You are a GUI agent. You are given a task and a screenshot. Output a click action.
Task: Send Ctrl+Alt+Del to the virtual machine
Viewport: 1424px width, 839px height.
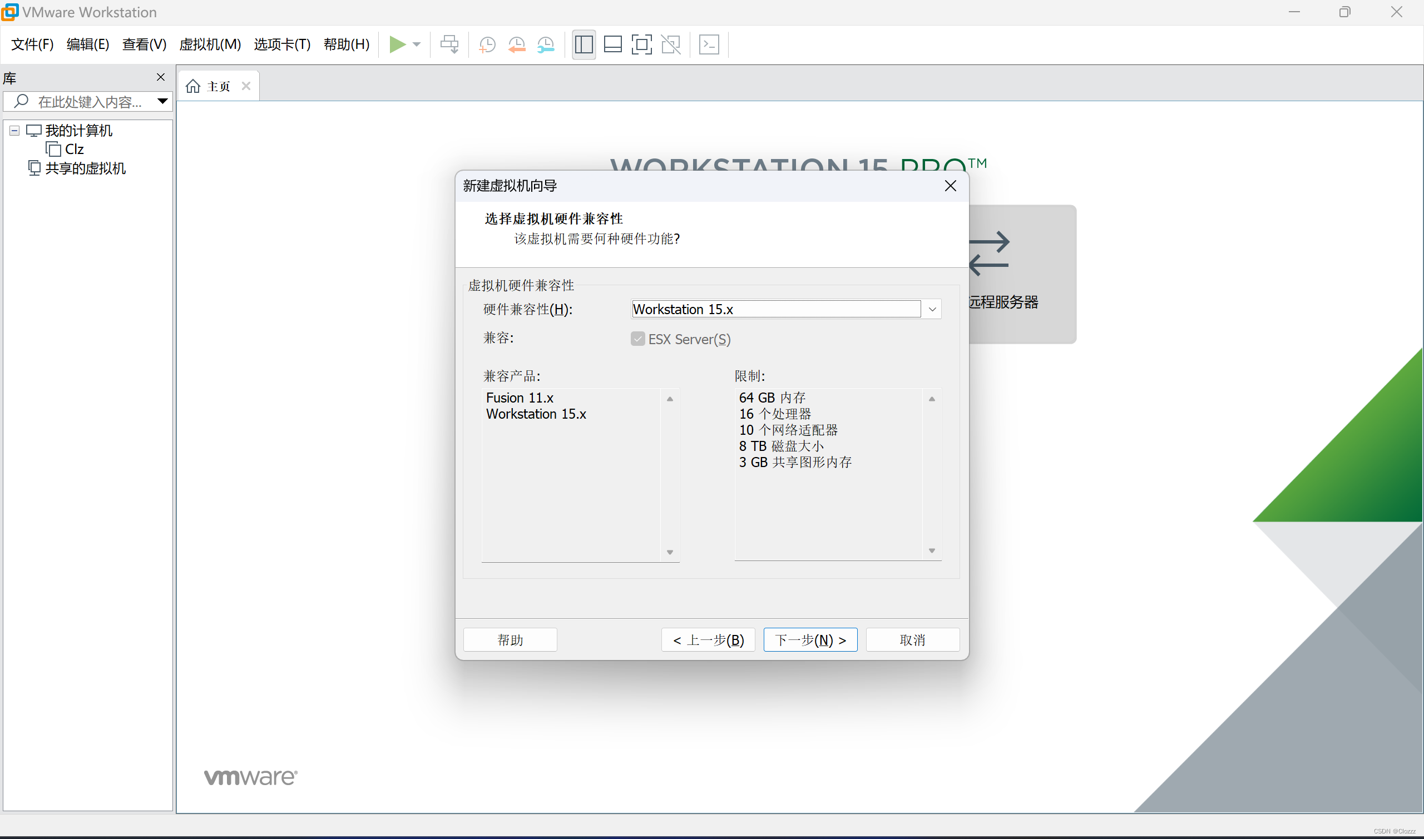coord(449,44)
